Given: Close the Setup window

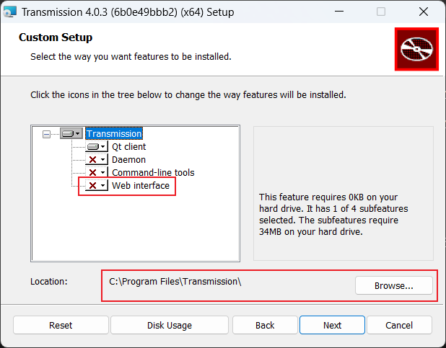Looking at the screenshot, I should click(424, 12).
